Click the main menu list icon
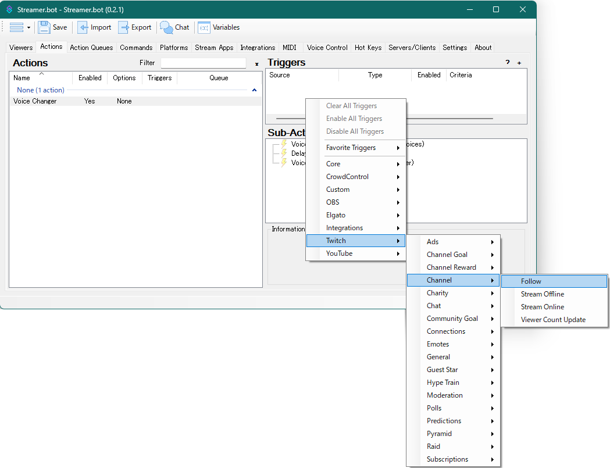 pos(16,27)
